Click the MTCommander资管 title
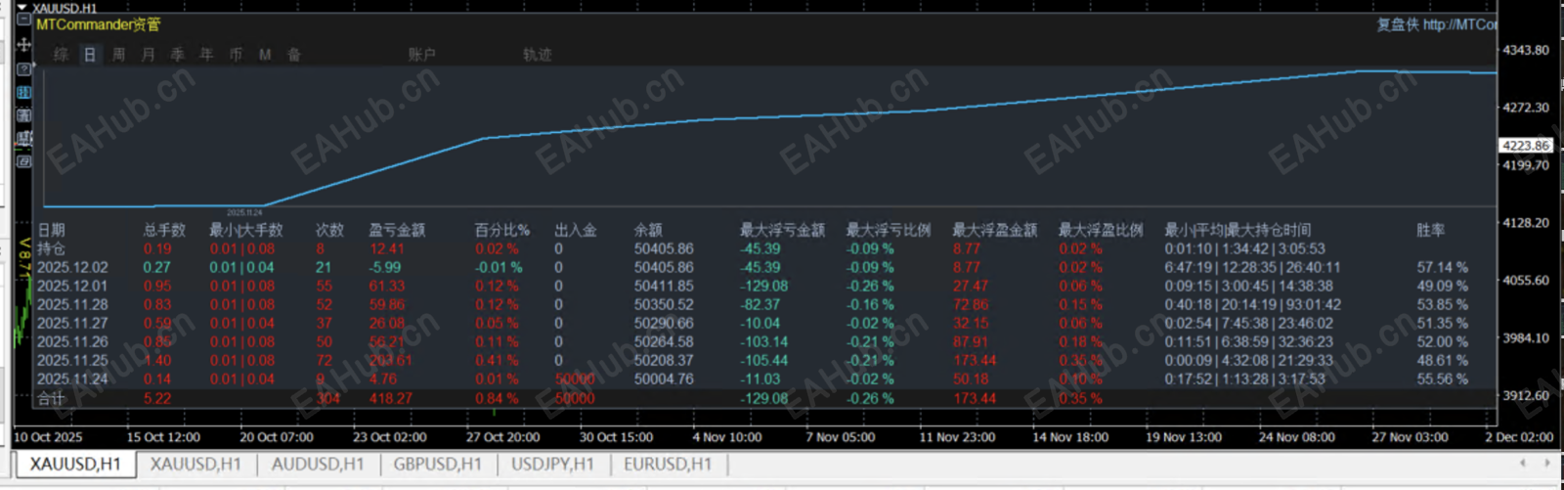This screenshot has width=1564, height=490. click(99, 24)
